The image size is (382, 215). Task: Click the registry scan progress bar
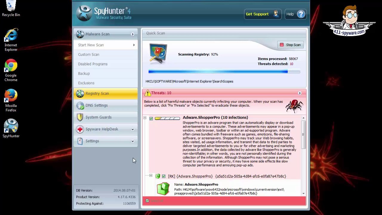point(224,72)
